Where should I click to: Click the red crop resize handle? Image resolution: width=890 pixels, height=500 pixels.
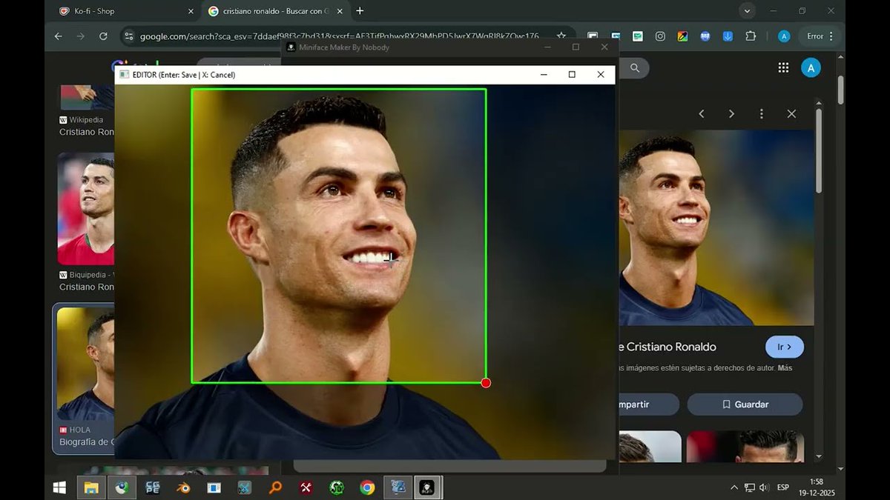486,383
